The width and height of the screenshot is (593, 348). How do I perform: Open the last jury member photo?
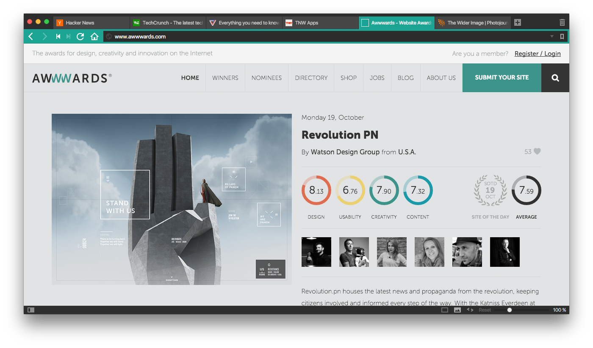pos(505,252)
